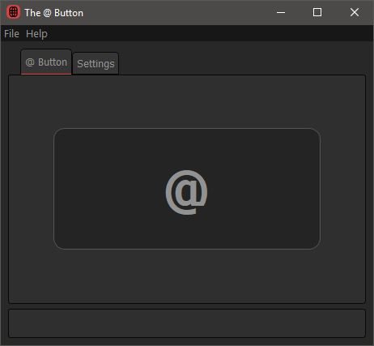Click the word "Button" in the first tab
Viewport: 374px width, 346px height.
coord(53,62)
